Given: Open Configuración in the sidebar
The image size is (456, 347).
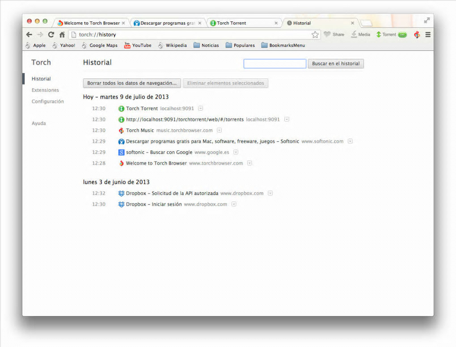Looking at the screenshot, I should (48, 101).
